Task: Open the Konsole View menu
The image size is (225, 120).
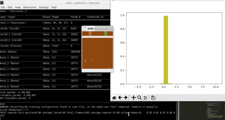Action: click(x=18, y=7)
